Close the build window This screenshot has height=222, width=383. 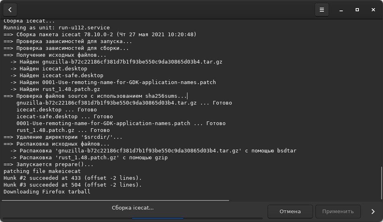pos(373,10)
